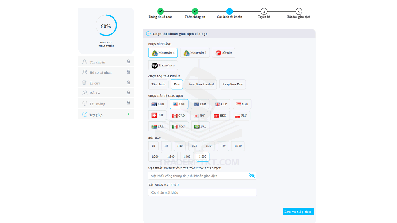Set leverage to 1:500
This screenshot has width=397, height=223.
coord(203,157)
